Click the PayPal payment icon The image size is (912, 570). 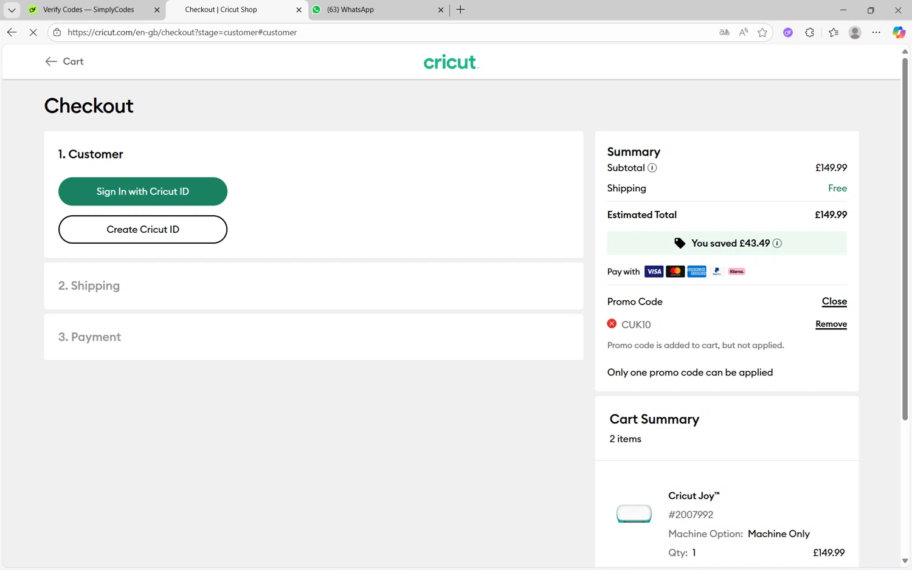pyautogui.click(x=717, y=272)
